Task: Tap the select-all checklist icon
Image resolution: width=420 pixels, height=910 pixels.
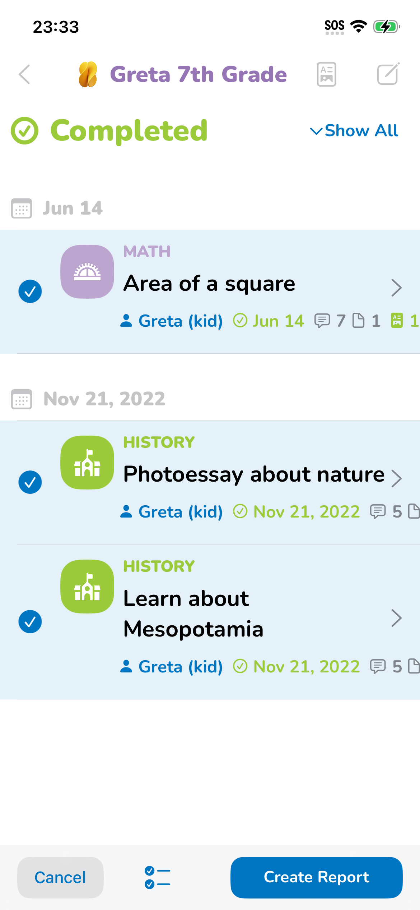Action: [x=157, y=877]
